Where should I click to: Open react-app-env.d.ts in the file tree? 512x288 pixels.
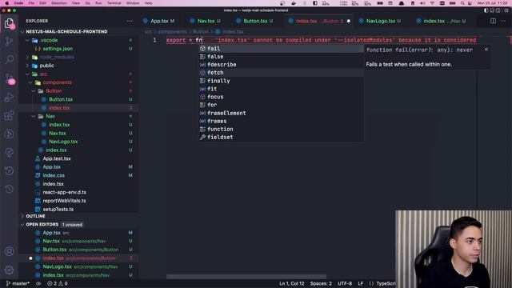pos(64,192)
